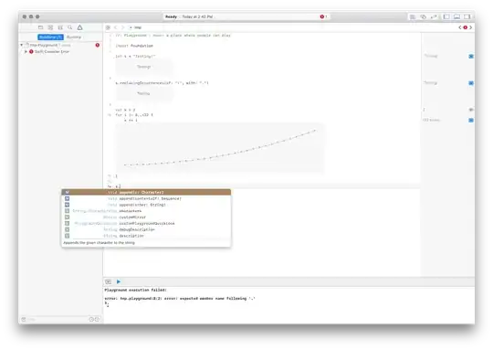Toggle the debug area panel visibility

point(456,16)
